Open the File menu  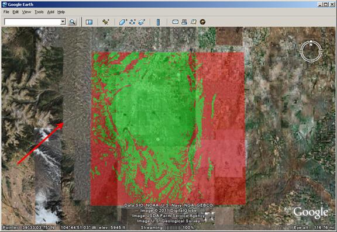pyautogui.click(x=6, y=12)
